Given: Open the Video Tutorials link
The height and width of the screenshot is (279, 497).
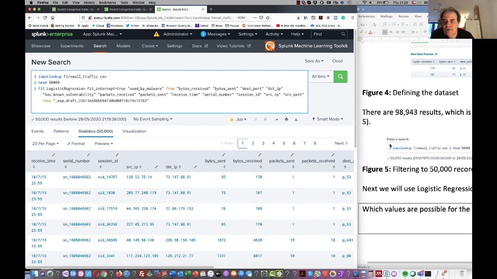Looking at the screenshot, I should coord(233,46).
